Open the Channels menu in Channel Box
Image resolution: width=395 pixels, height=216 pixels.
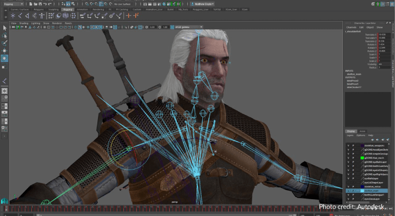351,27
